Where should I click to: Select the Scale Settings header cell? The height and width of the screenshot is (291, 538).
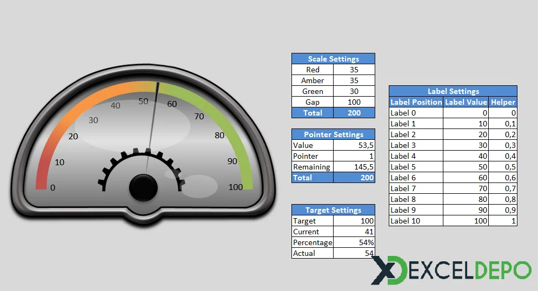pos(333,59)
